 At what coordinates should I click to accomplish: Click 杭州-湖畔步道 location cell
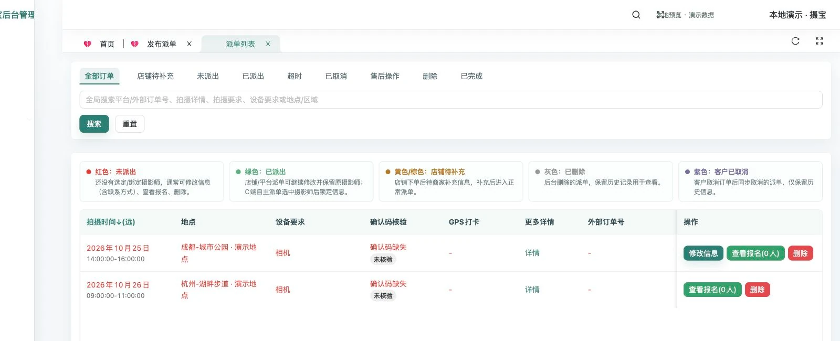coord(219,290)
